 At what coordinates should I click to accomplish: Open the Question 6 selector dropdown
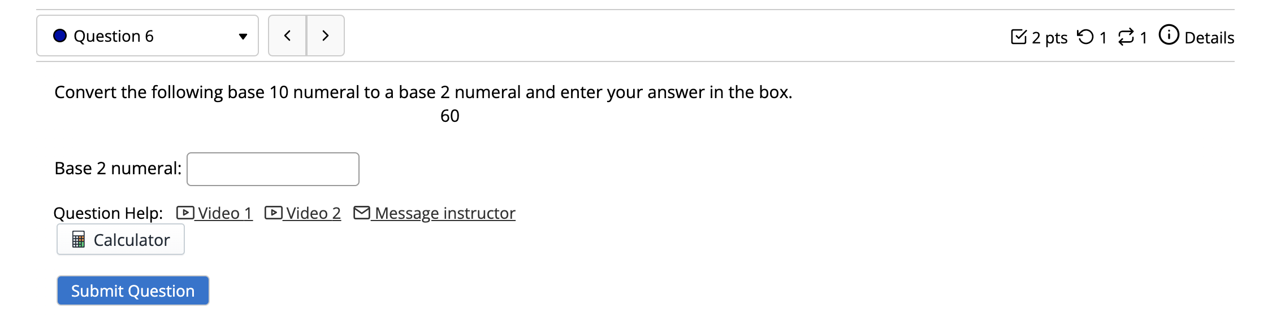[x=147, y=36]
